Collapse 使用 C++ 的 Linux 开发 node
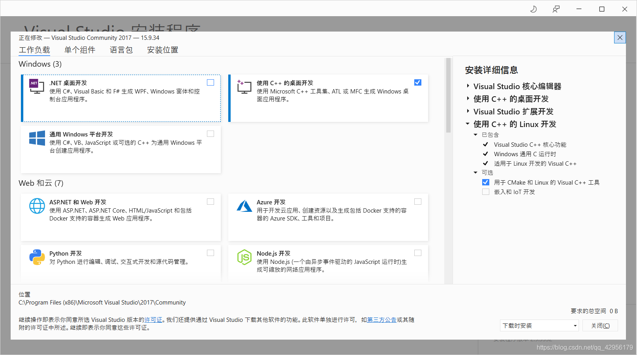 click(x=468, y=124)
